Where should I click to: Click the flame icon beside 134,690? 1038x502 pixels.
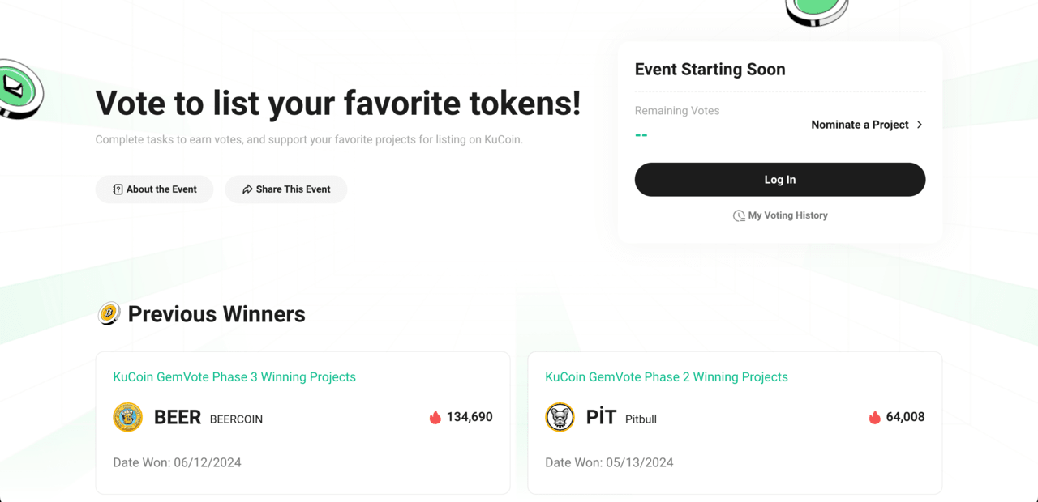click(435, 417)
